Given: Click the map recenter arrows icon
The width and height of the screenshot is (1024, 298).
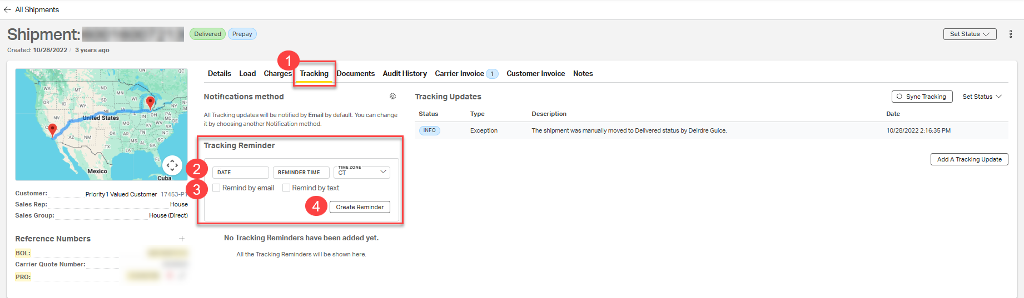Looking at the screenshot, I should 172,165.
